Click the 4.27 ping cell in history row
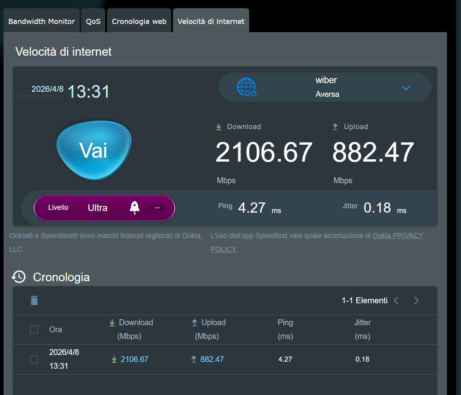The width and height of the screenshot is (461, 395). [285, 359]
